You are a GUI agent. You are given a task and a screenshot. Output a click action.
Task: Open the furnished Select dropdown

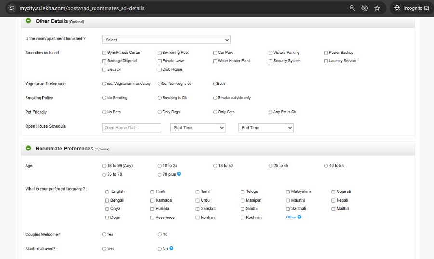(x=166, y=40)
